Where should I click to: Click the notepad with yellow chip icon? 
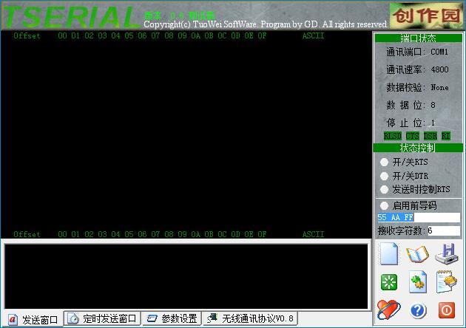[447, 281]
